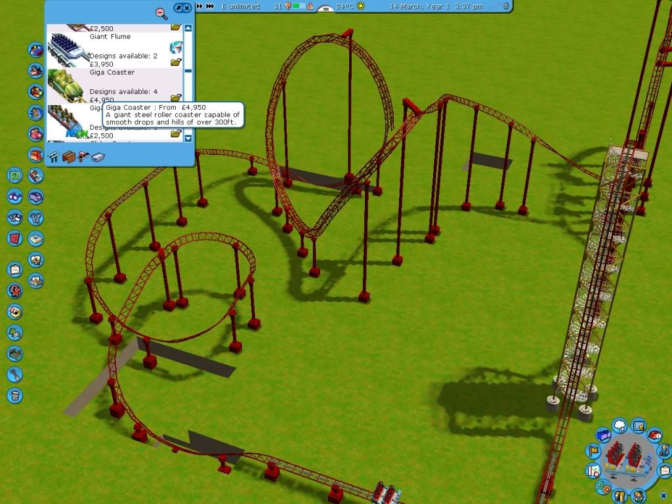Click the water splash icon beside Giant Flume
Viewport: 672px width, 504px height.
pos(176,47)
